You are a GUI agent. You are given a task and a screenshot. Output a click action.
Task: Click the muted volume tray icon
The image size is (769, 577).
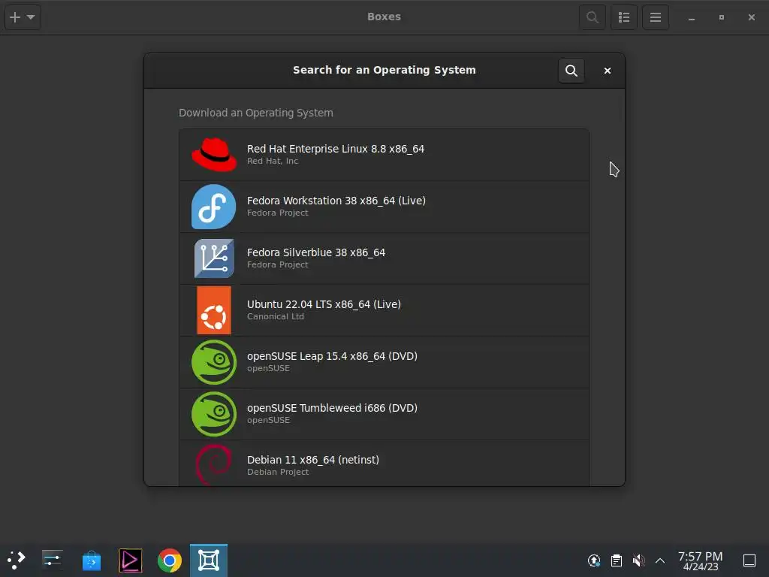click(638, 560)
